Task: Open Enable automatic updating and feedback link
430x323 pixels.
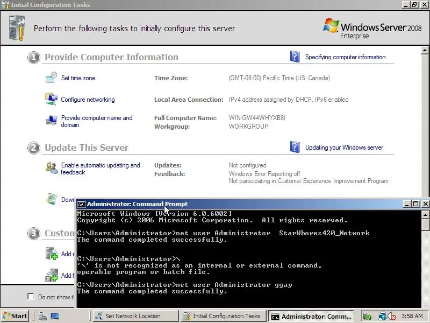Action: (x=100, y=168)
